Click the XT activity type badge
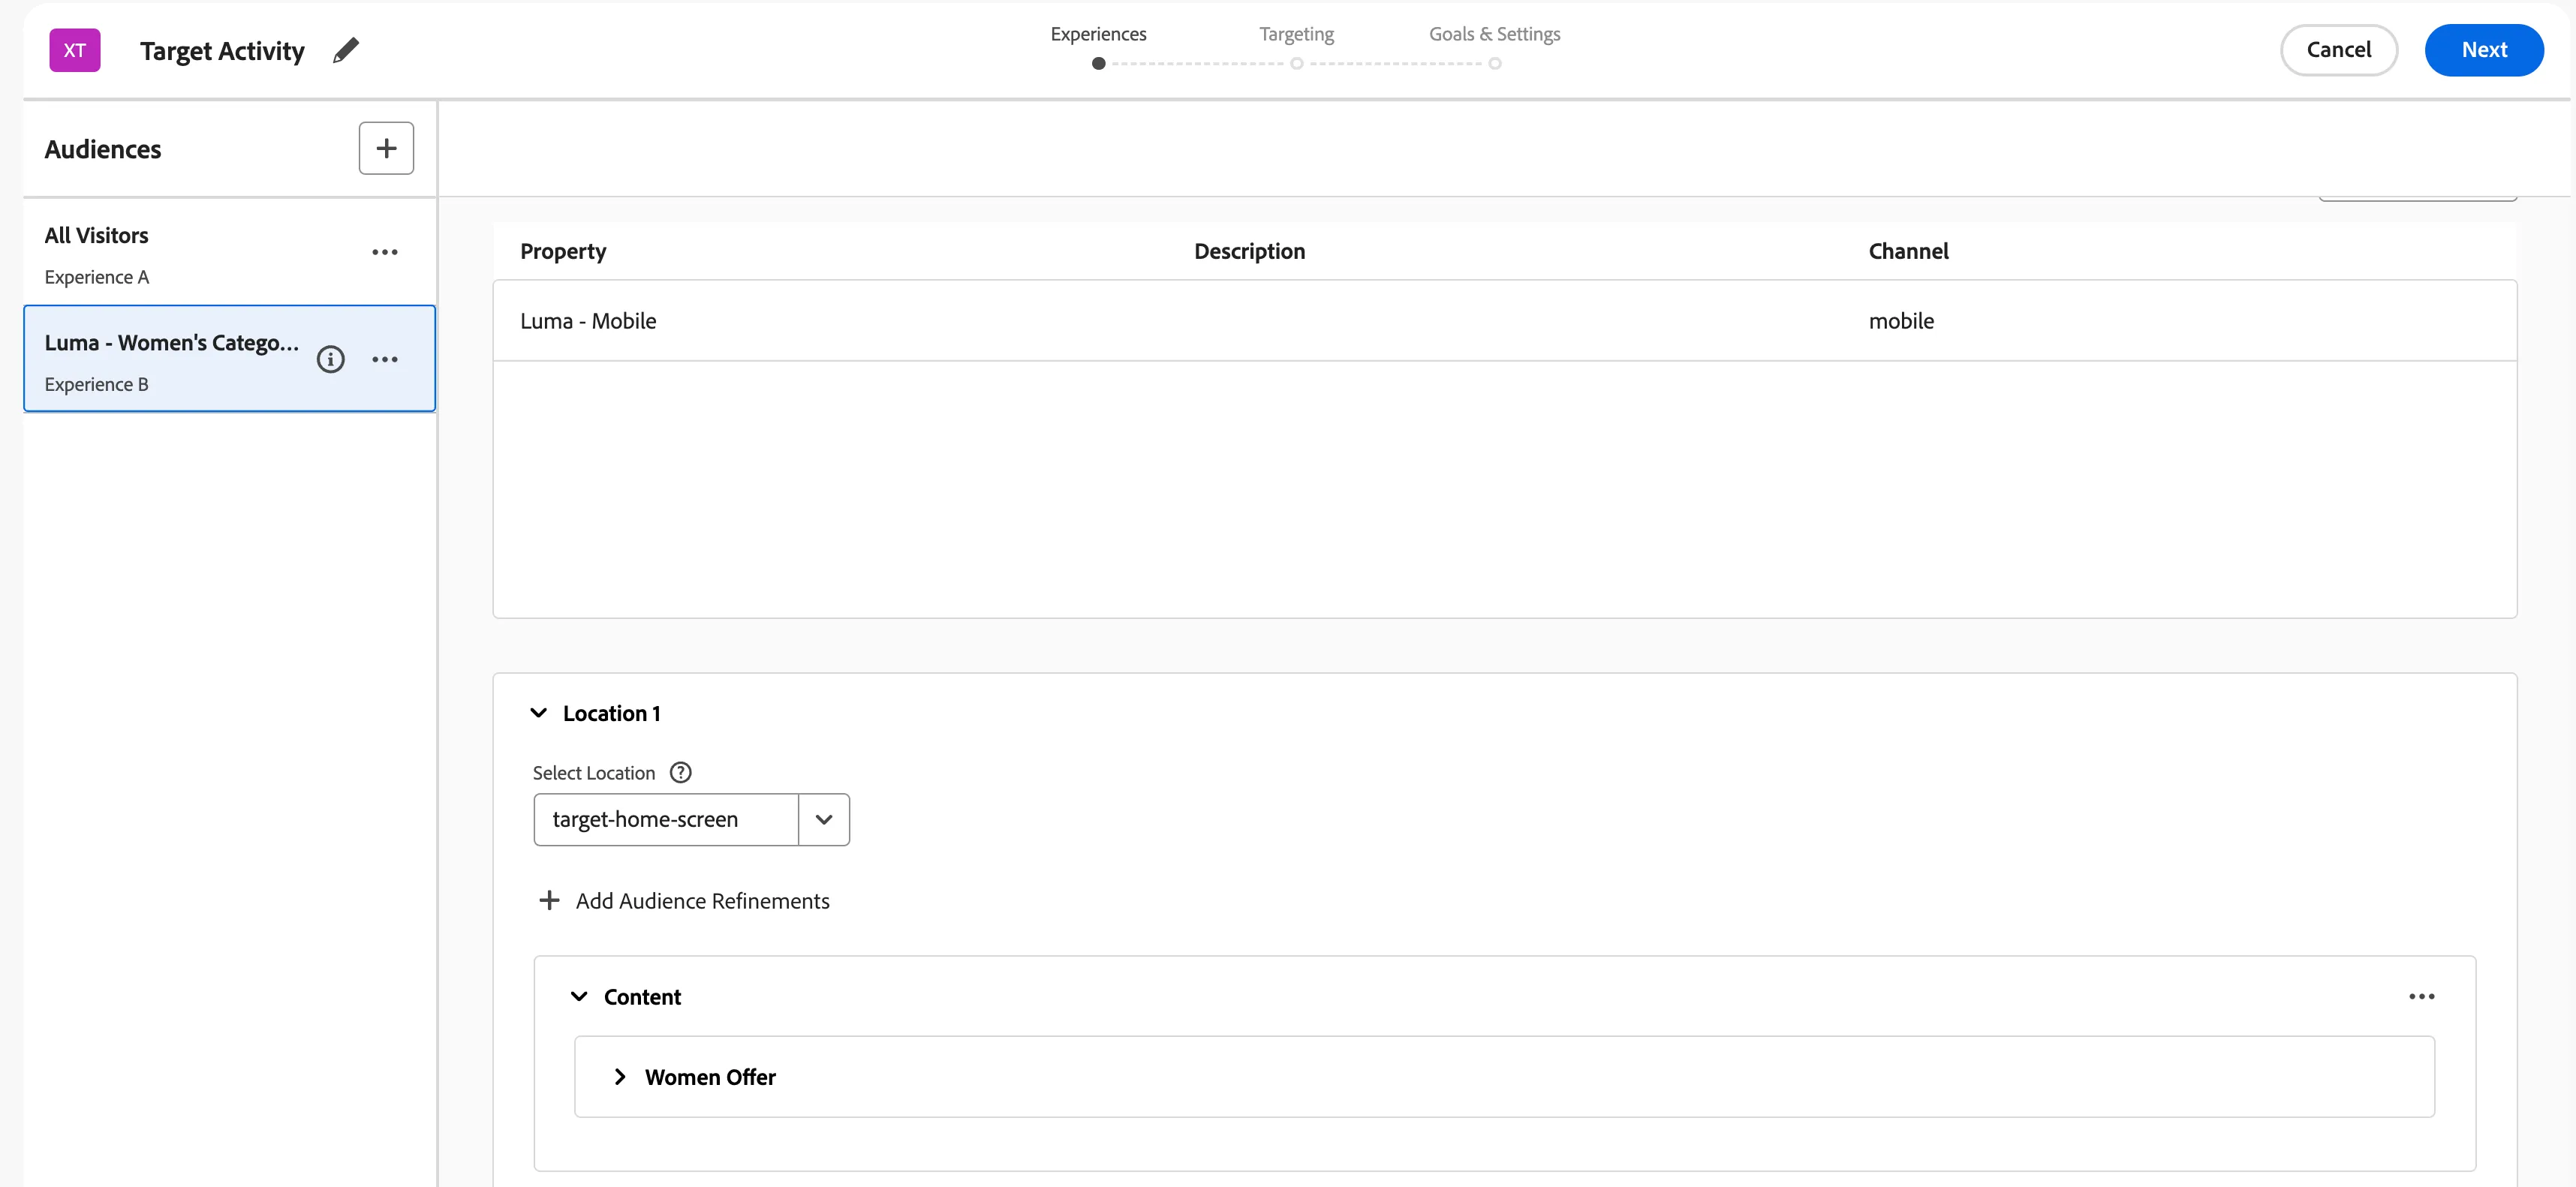Viewport: 2576px width, 1187px height. [x=75, y=50]
